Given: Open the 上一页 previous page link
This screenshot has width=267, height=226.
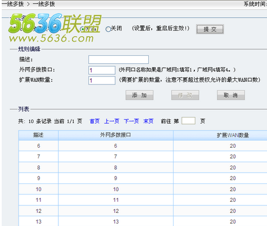Looking at the screenshot, I should click(x=112, y=121).
